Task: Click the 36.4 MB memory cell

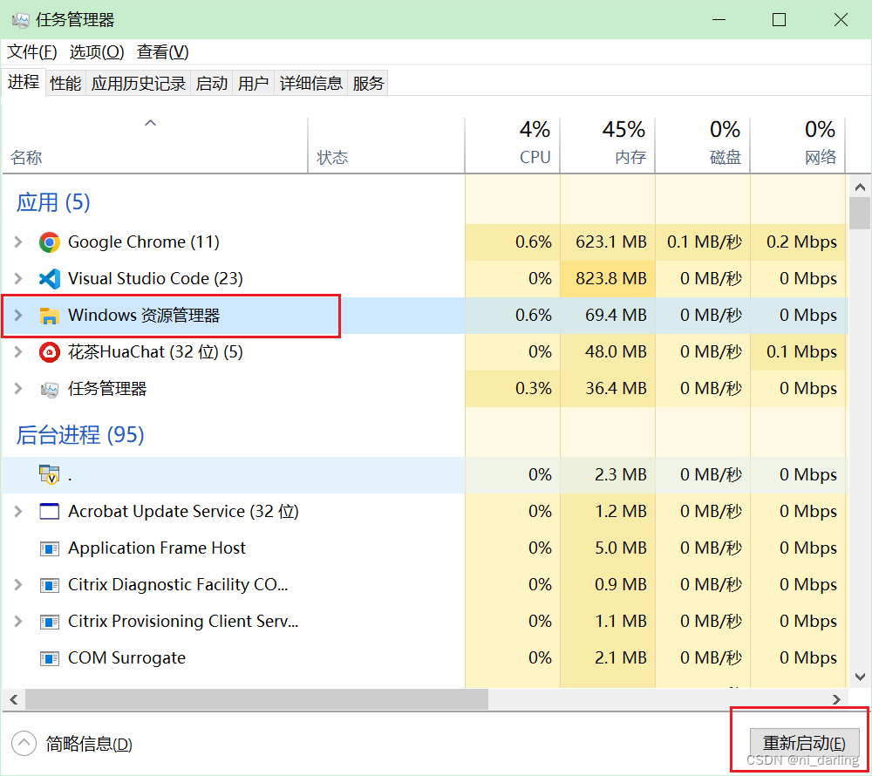Action: 607,389
